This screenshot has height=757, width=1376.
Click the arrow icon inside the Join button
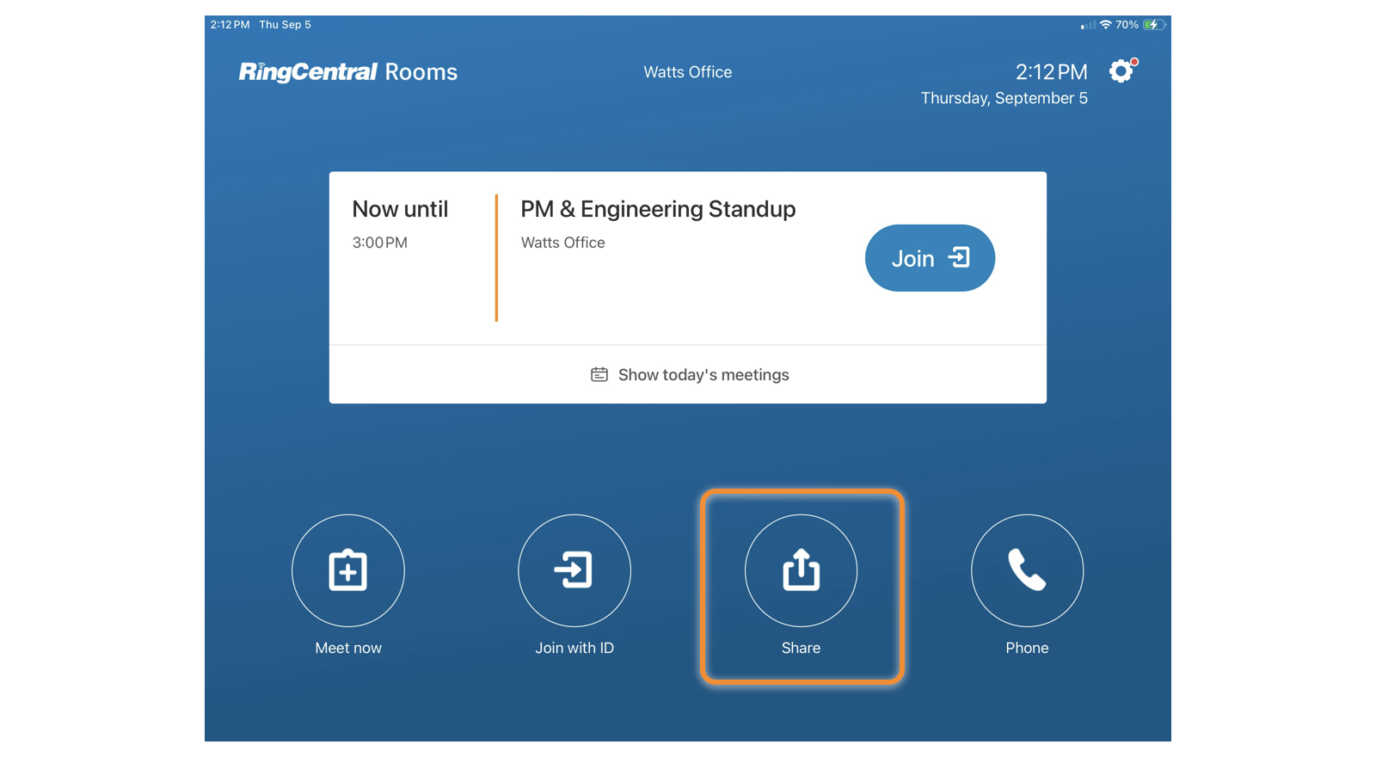tap(958, 258)
